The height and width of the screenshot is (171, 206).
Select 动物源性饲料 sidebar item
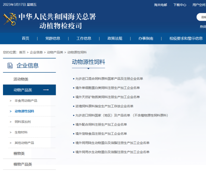(x=24, y=111)
